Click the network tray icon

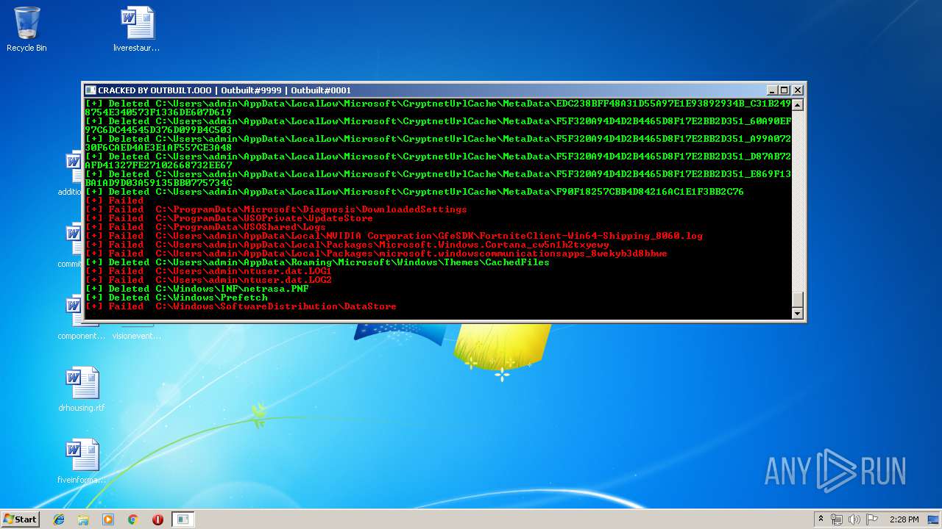(x=837, y=519)
